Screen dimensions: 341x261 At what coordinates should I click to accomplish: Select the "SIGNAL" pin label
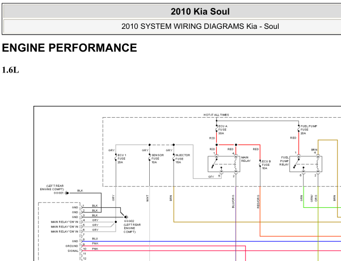tap(73, 251)
